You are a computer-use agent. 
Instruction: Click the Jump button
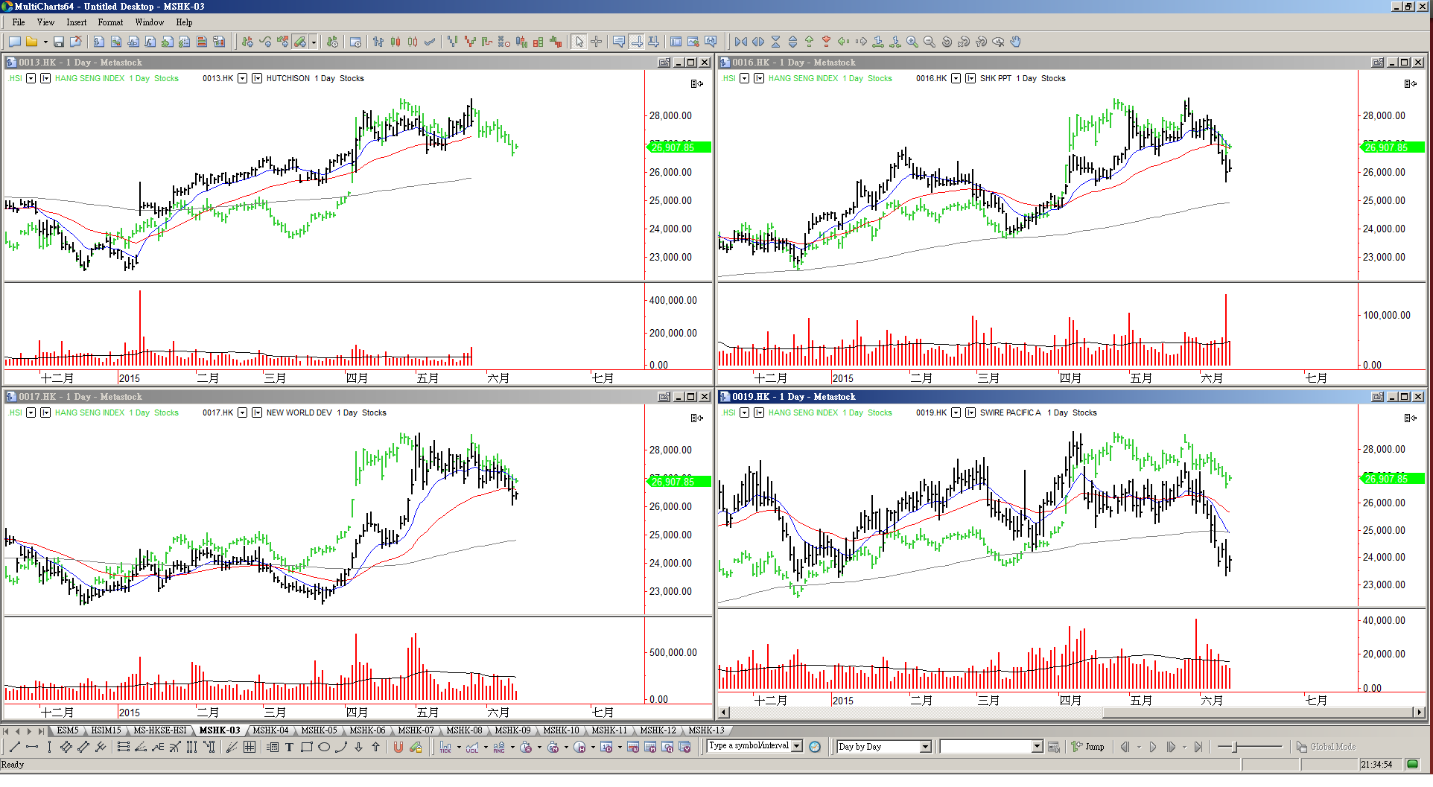1088,747
